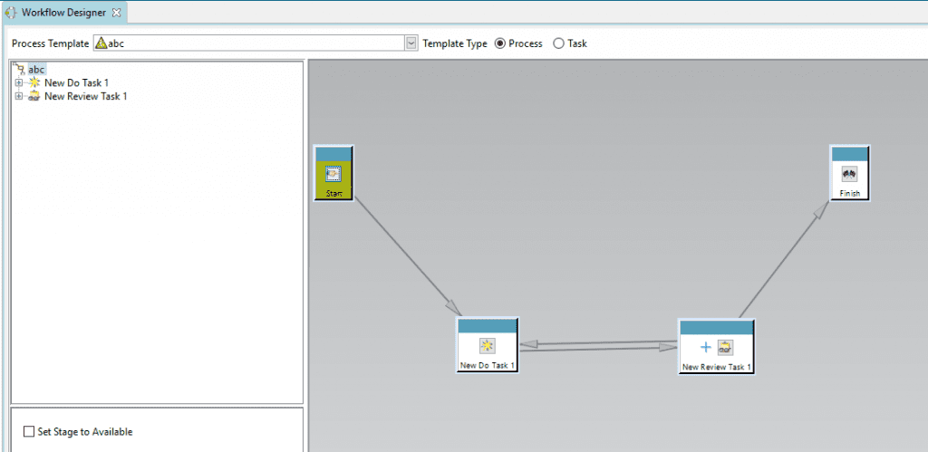The height and width of the screenshot is (452, 928).
Task: Expand the New Do Task 1 tree node
Action: click(18, 82)
